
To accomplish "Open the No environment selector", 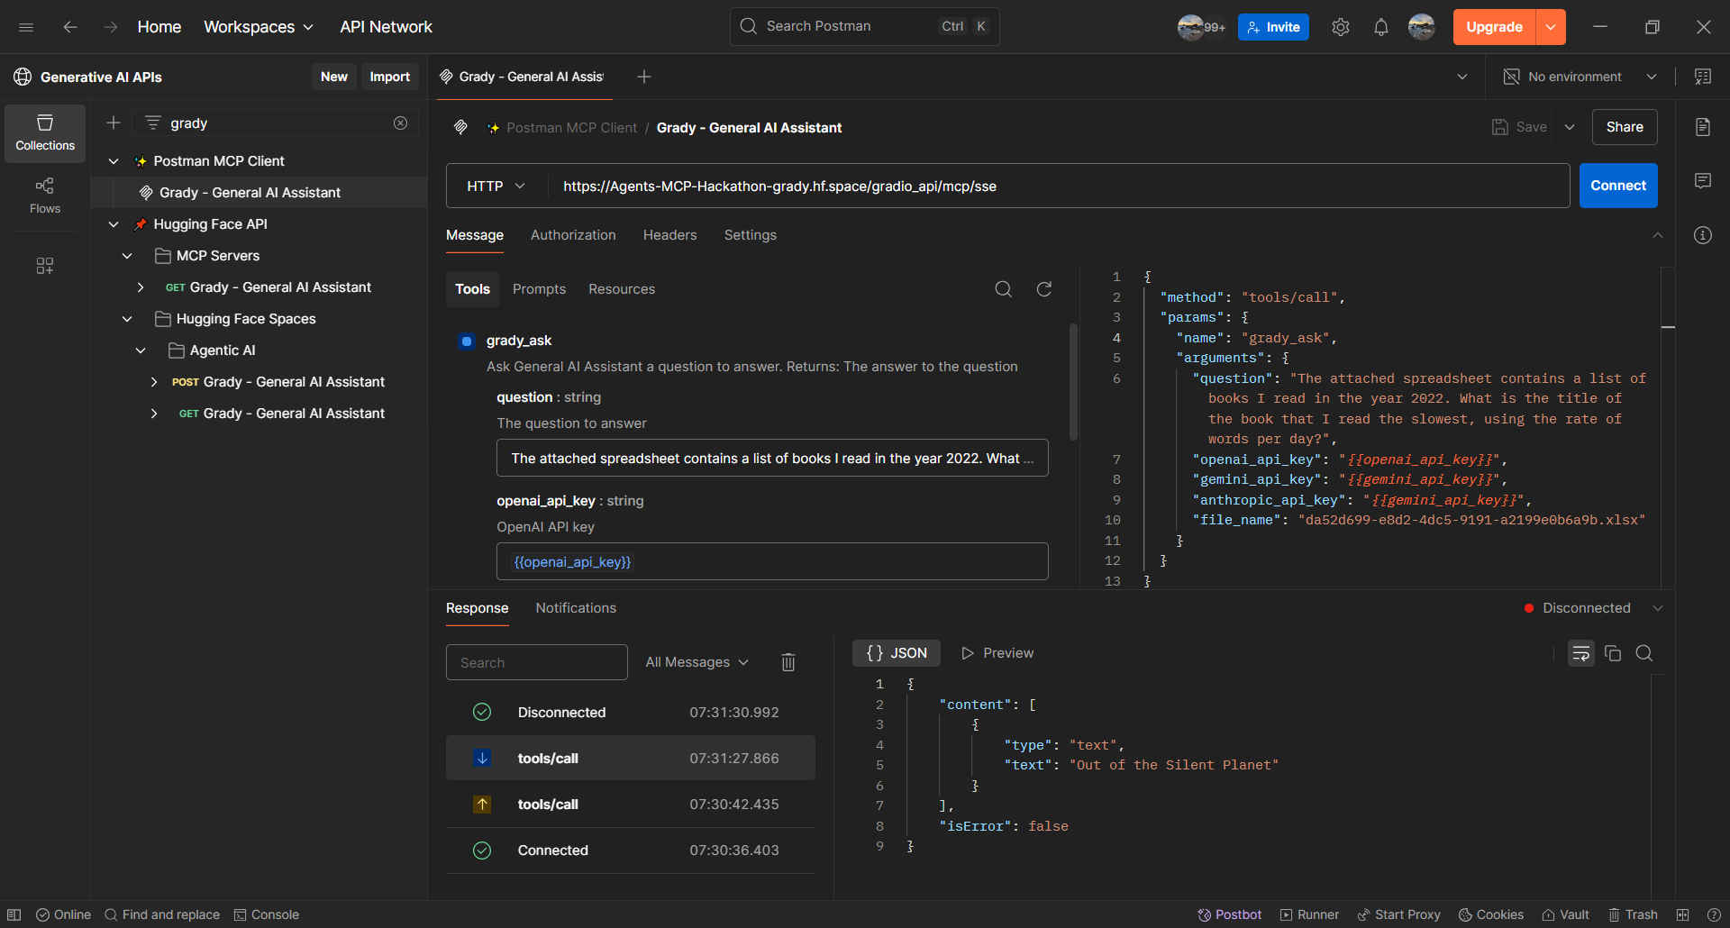I will pos(1580,77).
